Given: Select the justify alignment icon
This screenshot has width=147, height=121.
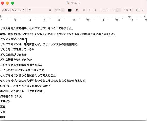Looking at the screenshot, I should pyautogui.click(x=118, y=10).
